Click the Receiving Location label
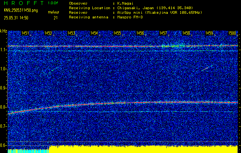The height and width of the screenshot is (153, 241). (x=90, y=8)
